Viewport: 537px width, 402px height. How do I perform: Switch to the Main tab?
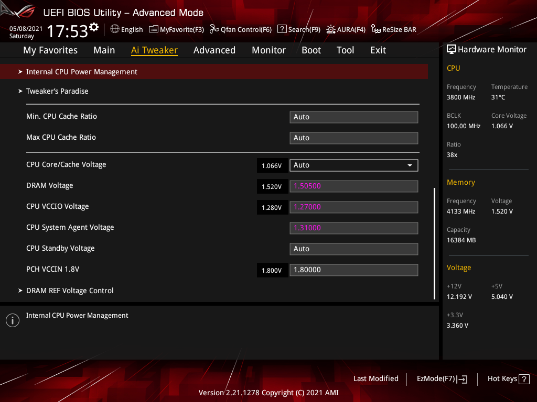tap(104, 50)
